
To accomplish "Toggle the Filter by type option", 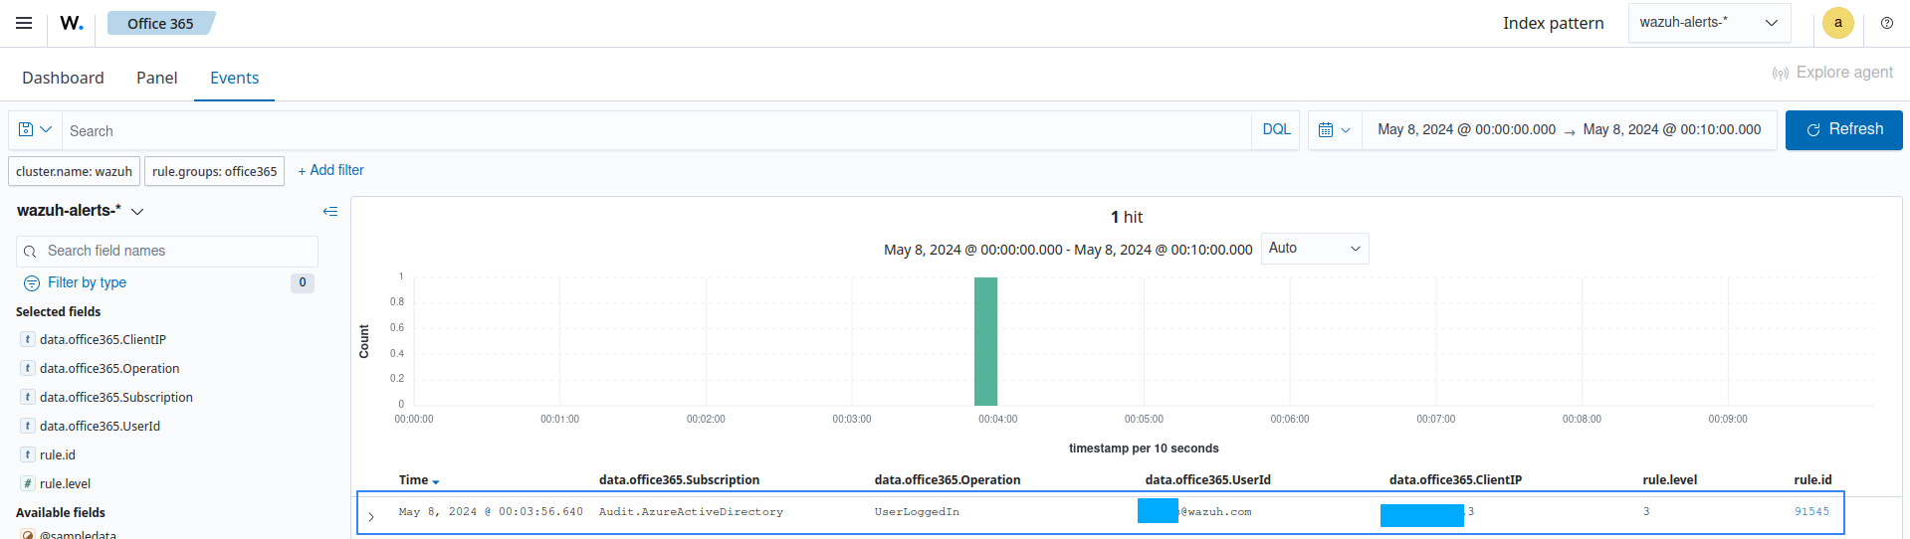I will tap(87, 282).
